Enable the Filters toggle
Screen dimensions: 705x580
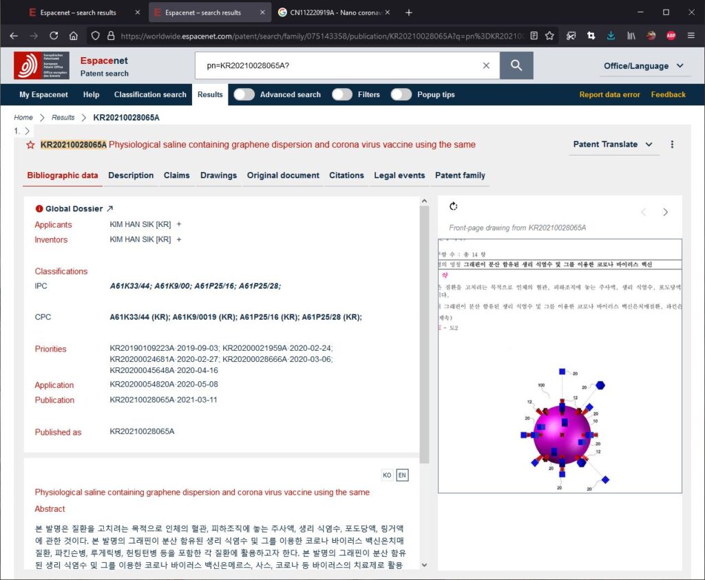[342, 94]
